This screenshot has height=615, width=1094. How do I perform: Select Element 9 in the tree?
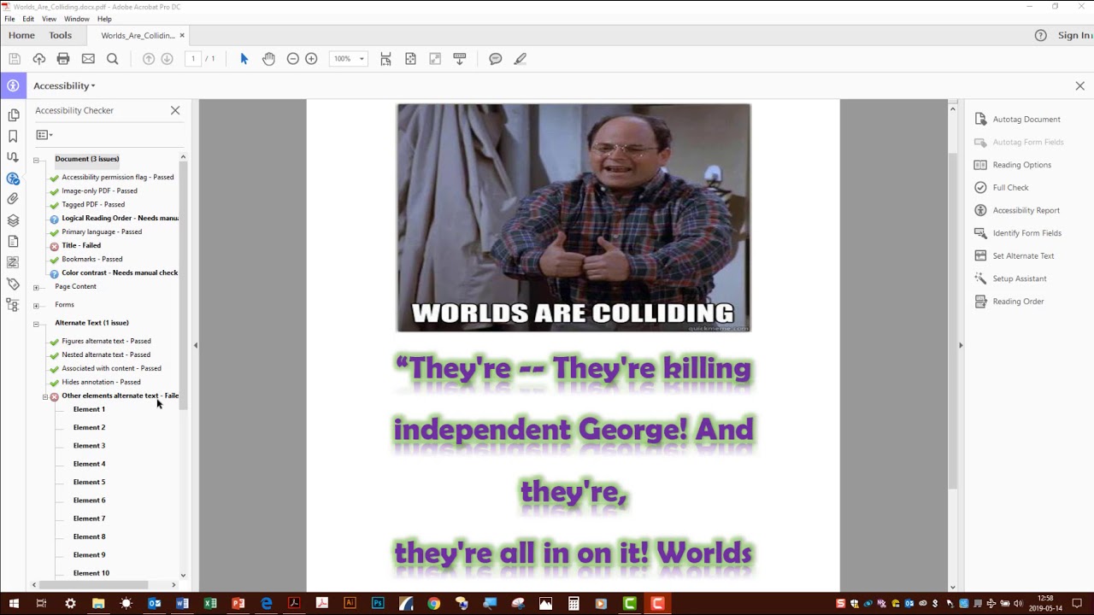(89, 555)
